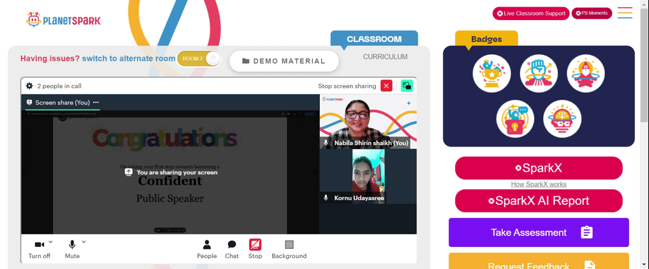
Task: Click 'switch to alternate room' text
Action: pos(129,59)
